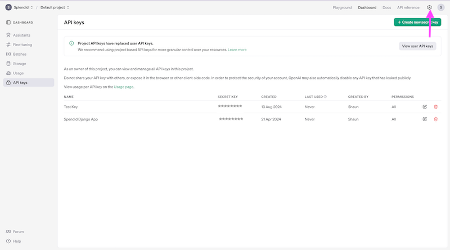Screen dimensions: 450x250
Task: Open the Help link
Action: click(17, 241)
